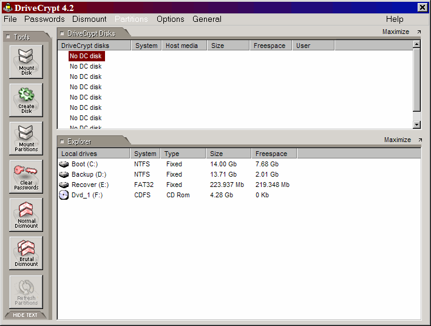The height and width of the screenshot is (326, 431).
Task: Open the Mount Partitions tool
Action: [26, 138]
